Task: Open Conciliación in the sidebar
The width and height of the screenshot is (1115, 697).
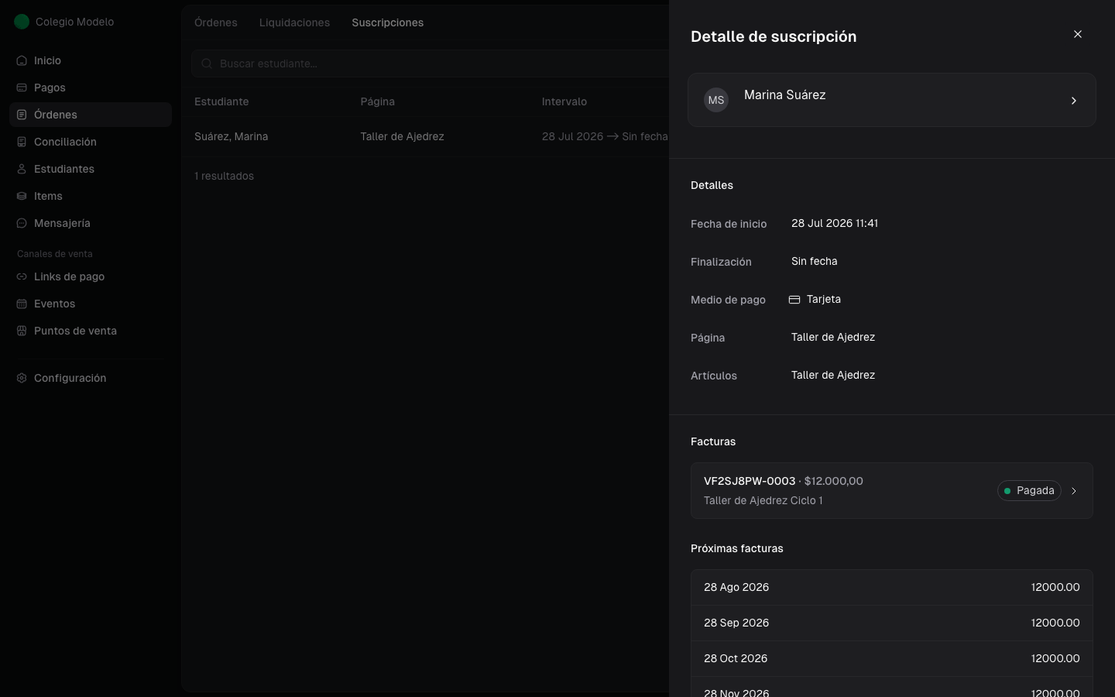Action: click(91, 142)
